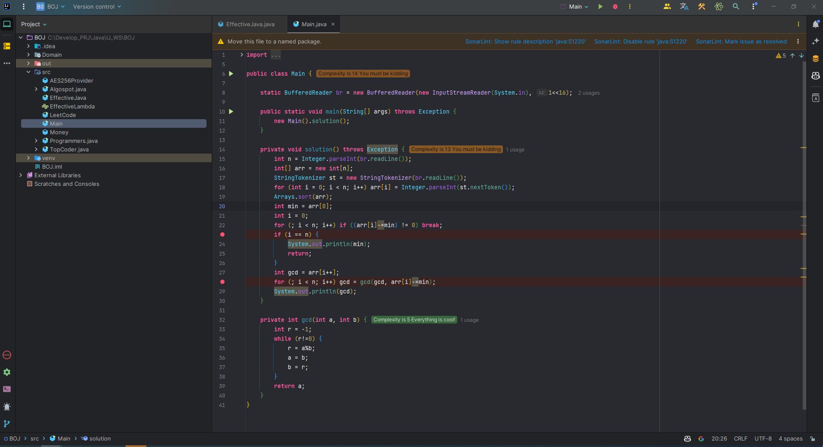The height and width of the screenshot is (447, 823).
Task: Collapse the BOJ root folder
Action: (x=21, y=37)
